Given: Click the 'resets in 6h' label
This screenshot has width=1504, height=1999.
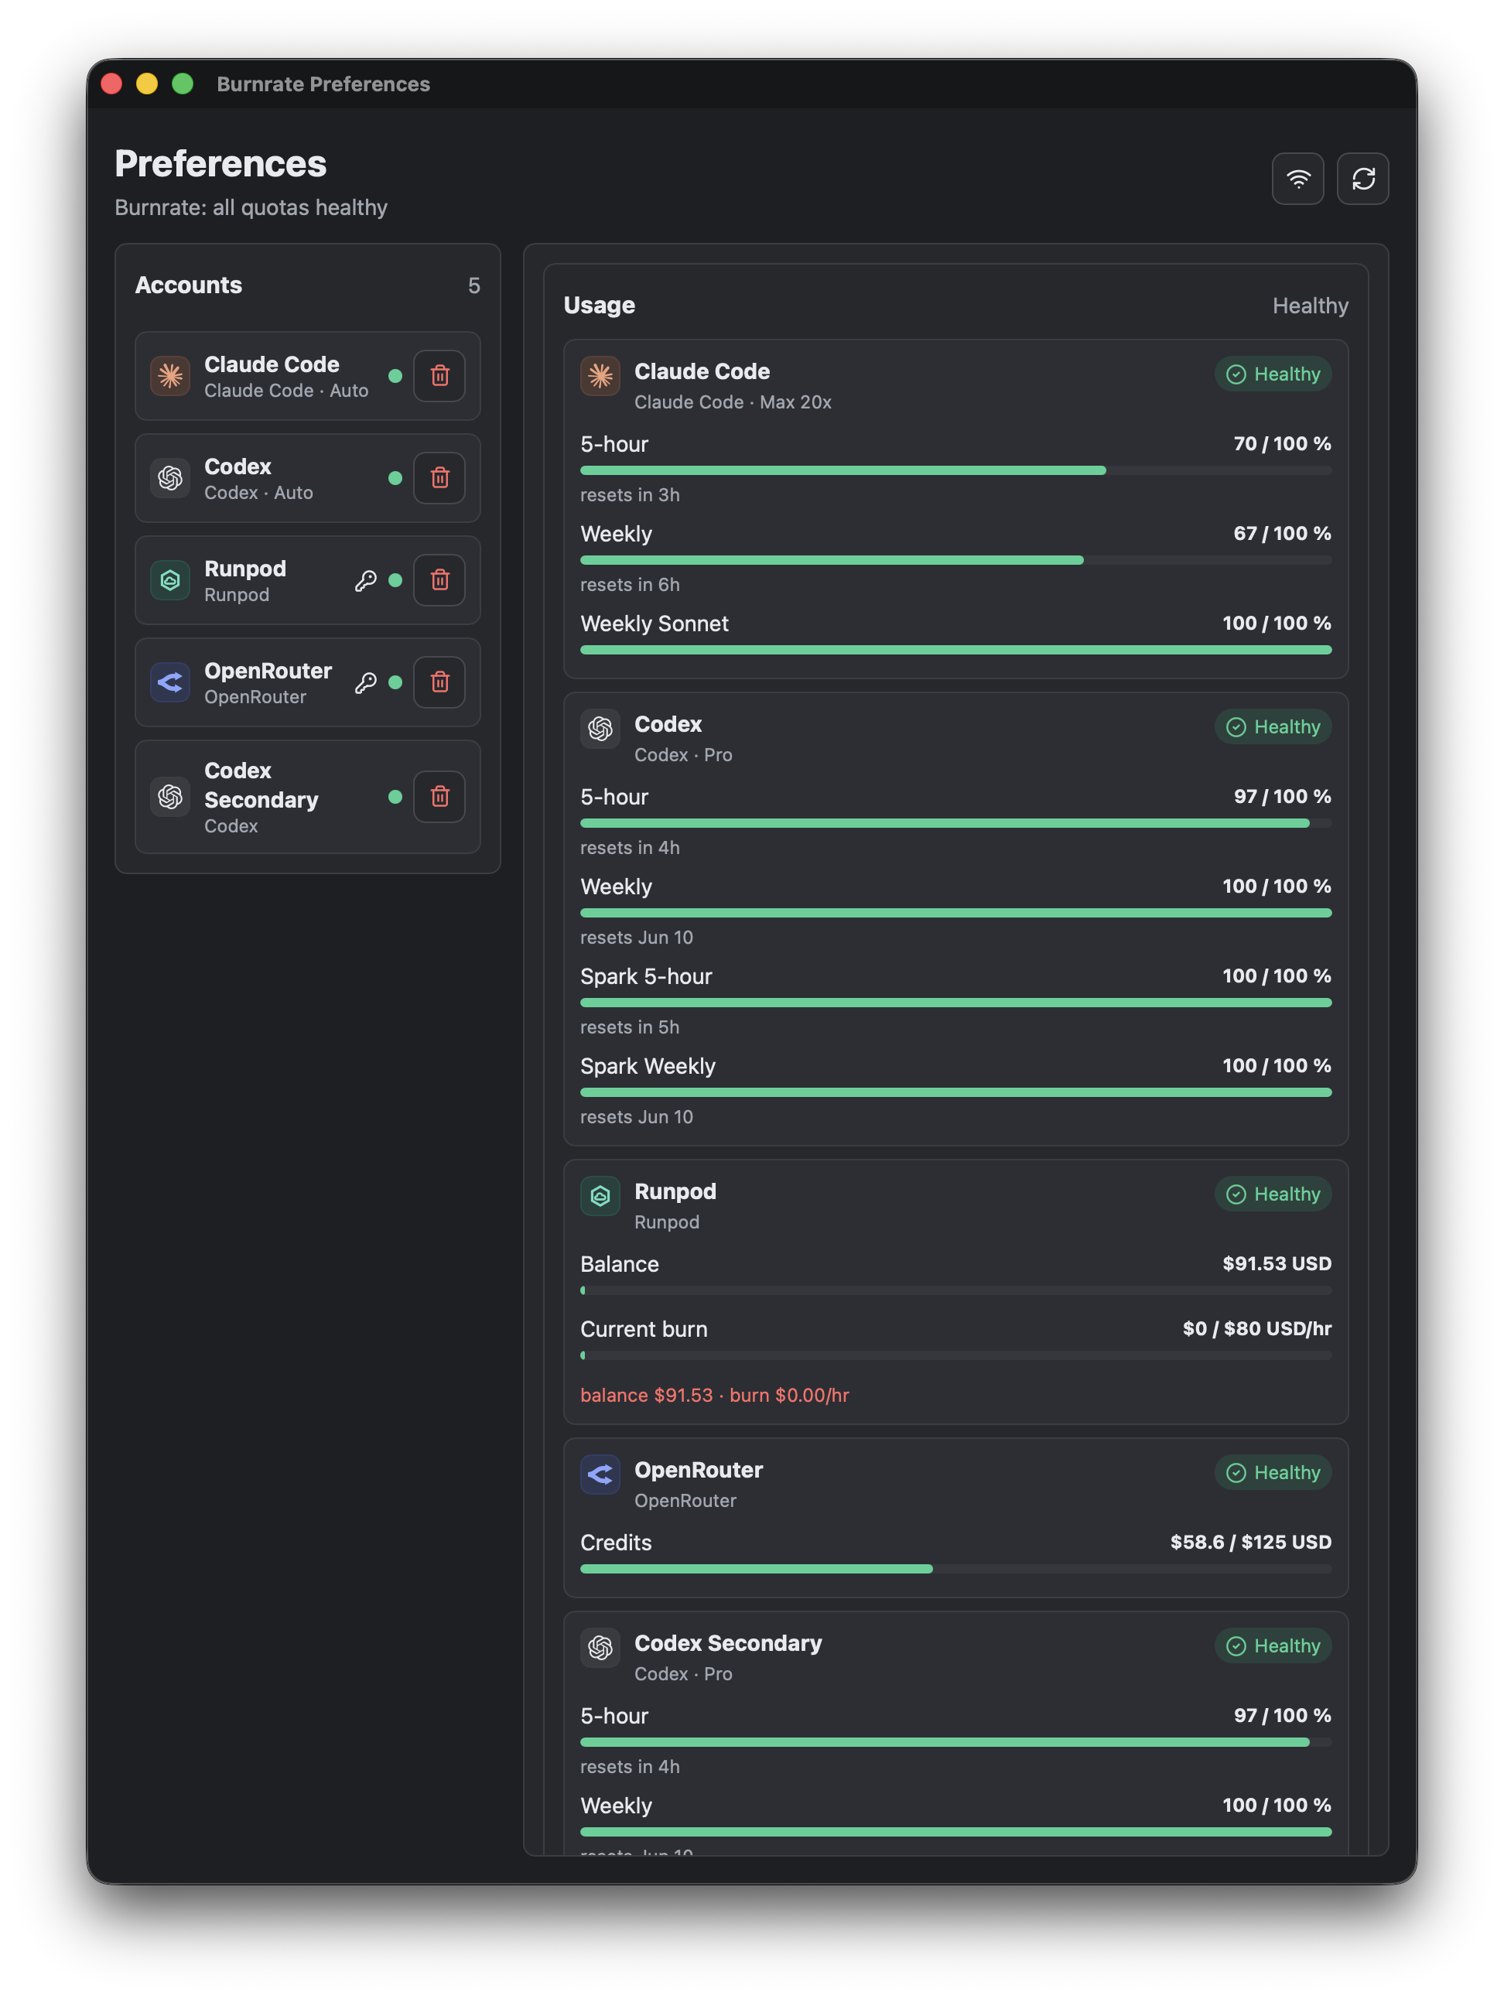Looking at the screenshot, I should (x=630, y=586).
